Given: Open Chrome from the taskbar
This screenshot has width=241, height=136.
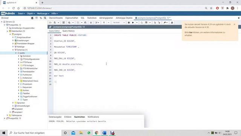Looking at the screenshot, I should click(x=96, y=133).
